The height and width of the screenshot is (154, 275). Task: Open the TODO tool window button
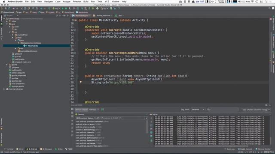69,149
